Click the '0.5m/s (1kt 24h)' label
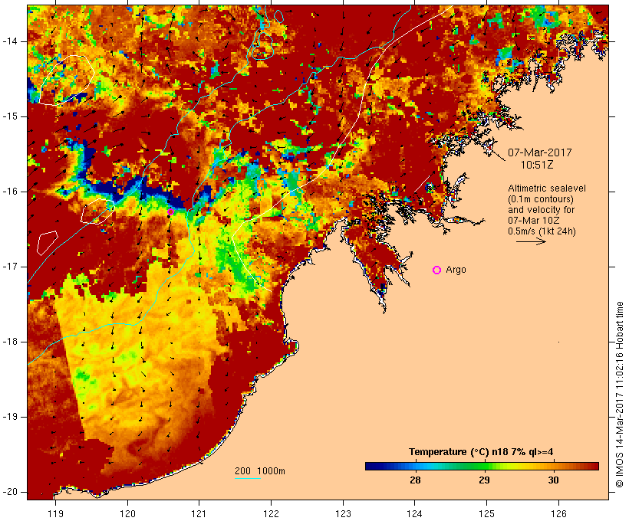Viewport: 629px width, 521px height. click(x=542, y=231)
